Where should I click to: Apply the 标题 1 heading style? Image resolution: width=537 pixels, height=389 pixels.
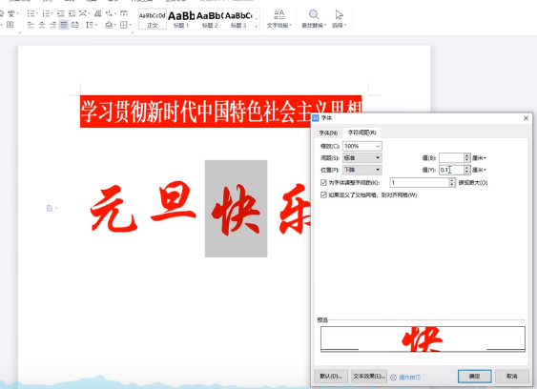(x=181, y=19)
